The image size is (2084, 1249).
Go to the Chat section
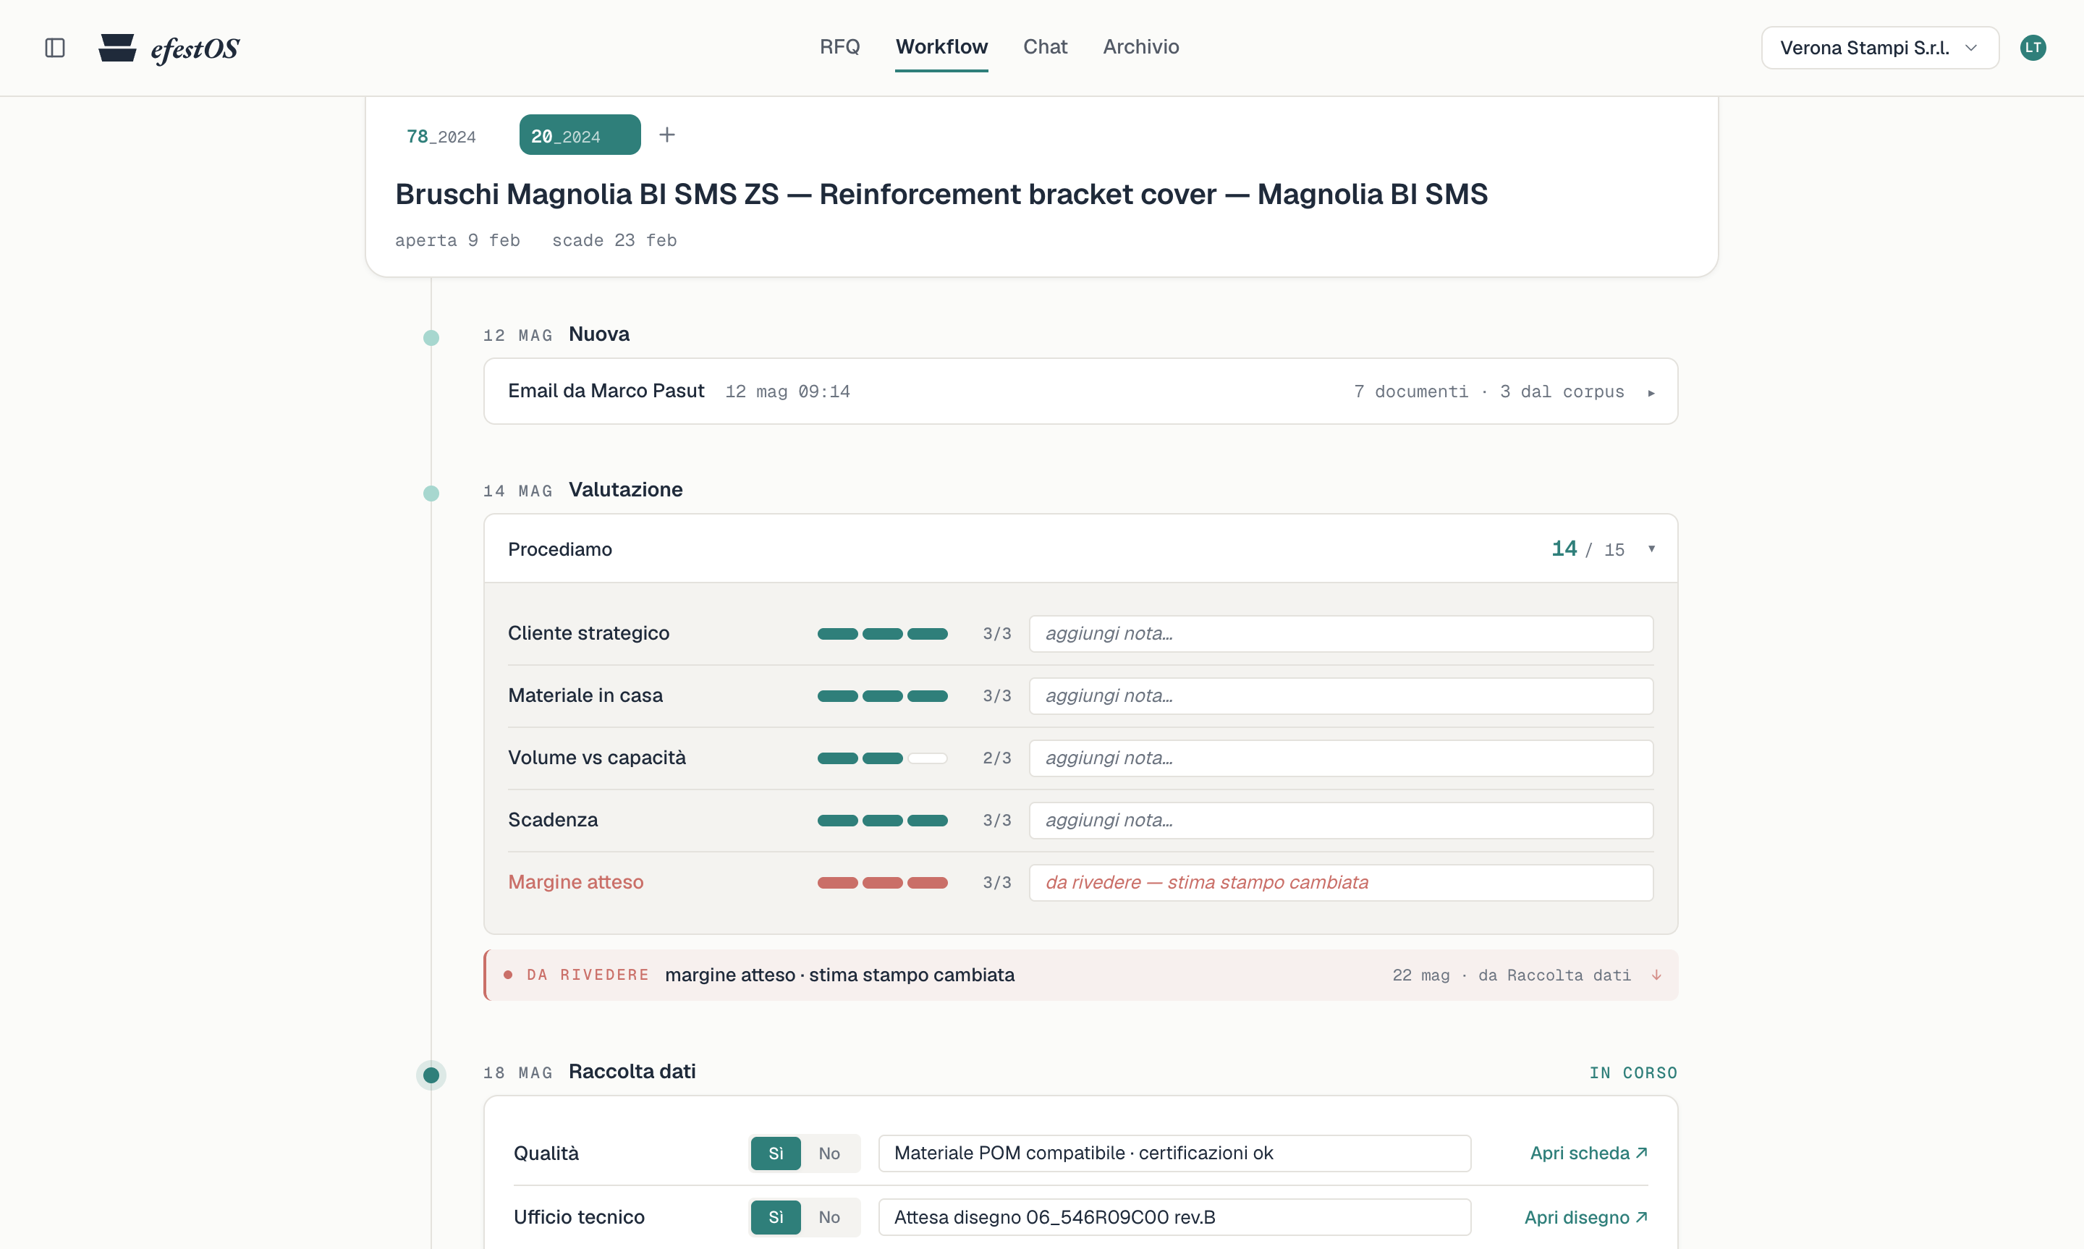pyautogui.click(x=1044, y=47)
